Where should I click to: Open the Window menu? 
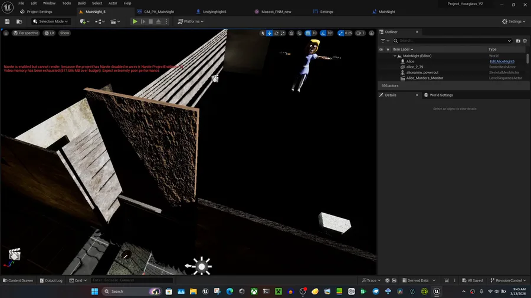click(x=49, y=3)
